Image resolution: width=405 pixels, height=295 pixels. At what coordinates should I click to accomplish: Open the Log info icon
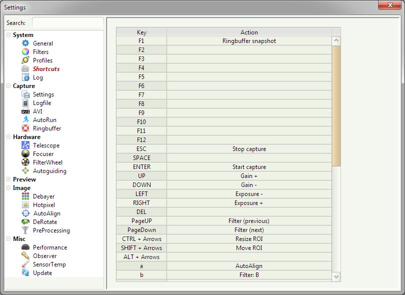(25, 77)
